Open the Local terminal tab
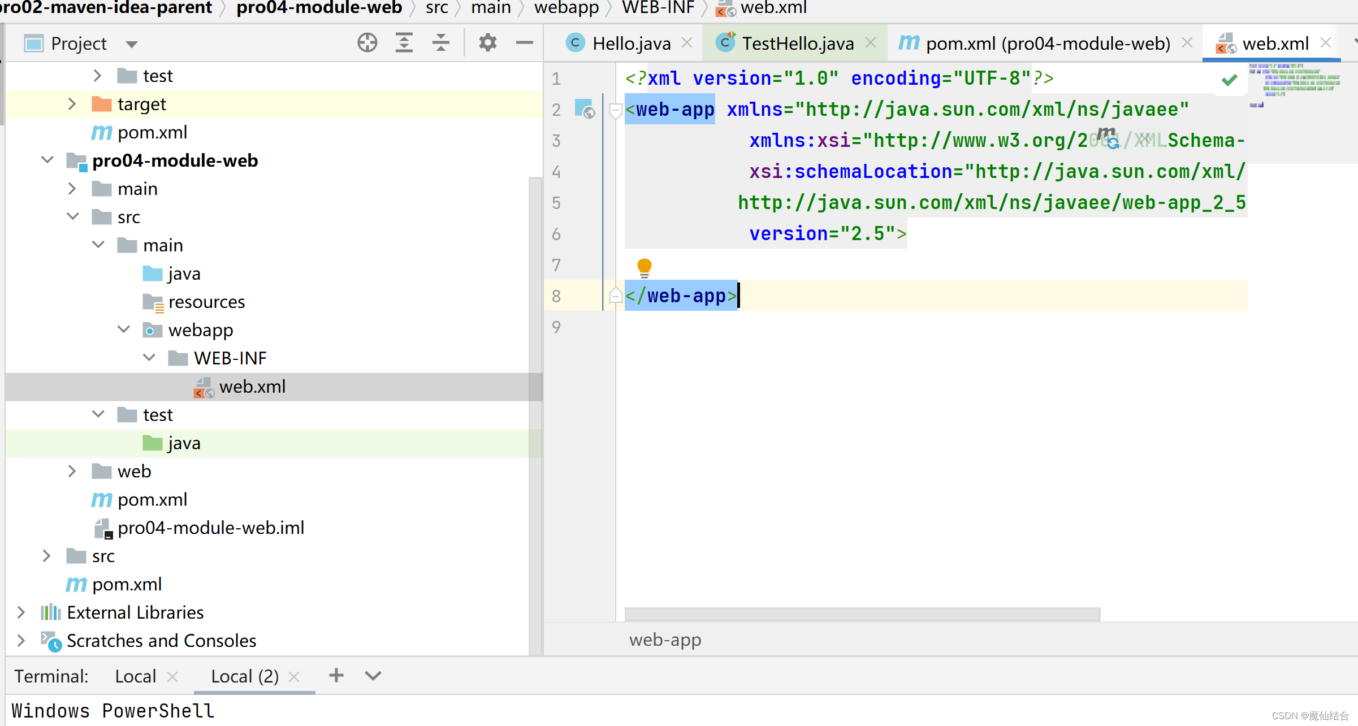The image size is (1358, 726). 135,676
